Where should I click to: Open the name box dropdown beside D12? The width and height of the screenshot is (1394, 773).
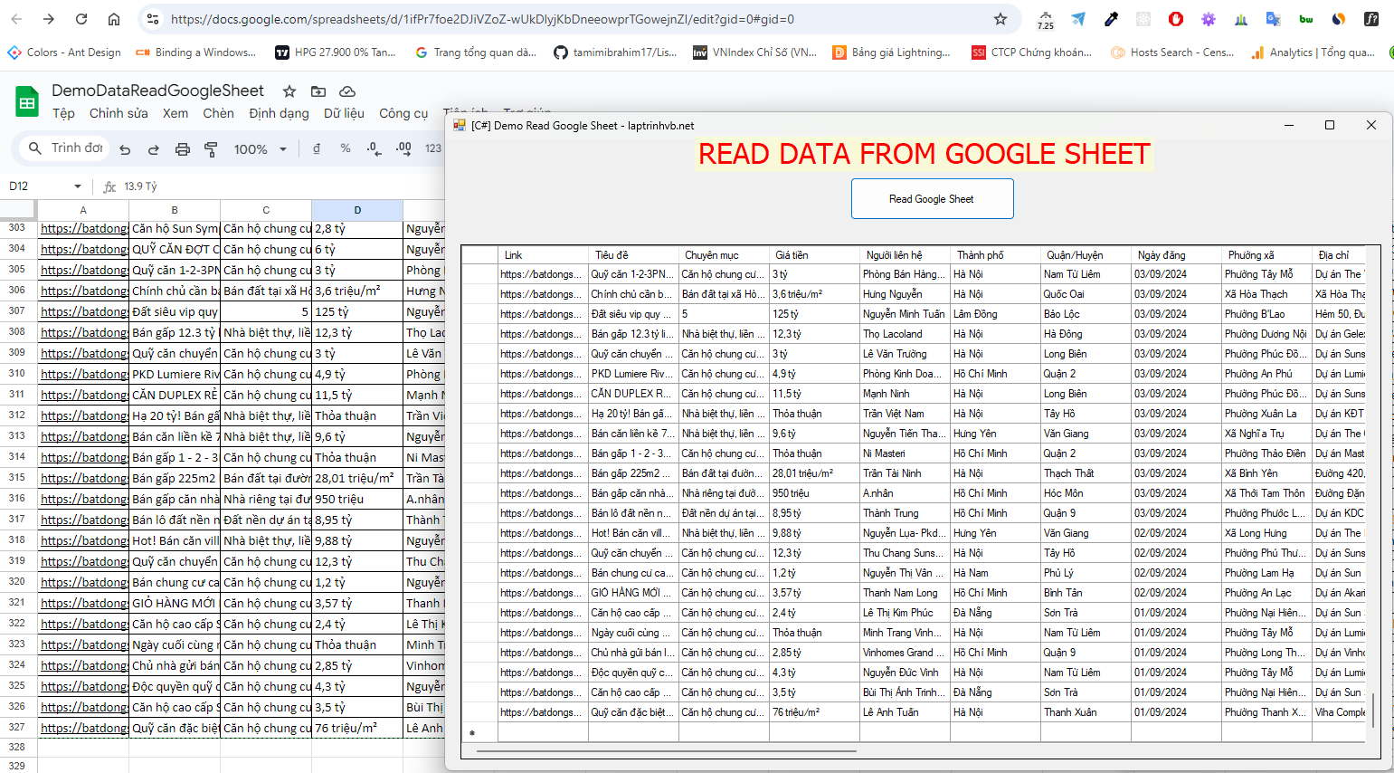click(x=78, y=186)
